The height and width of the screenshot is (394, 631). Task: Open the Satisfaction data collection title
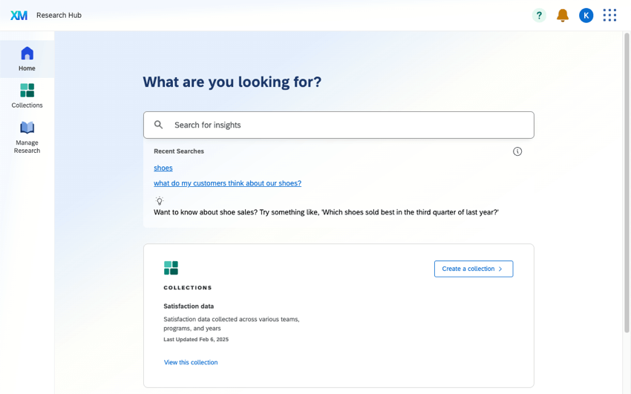(x=189, y=306)
